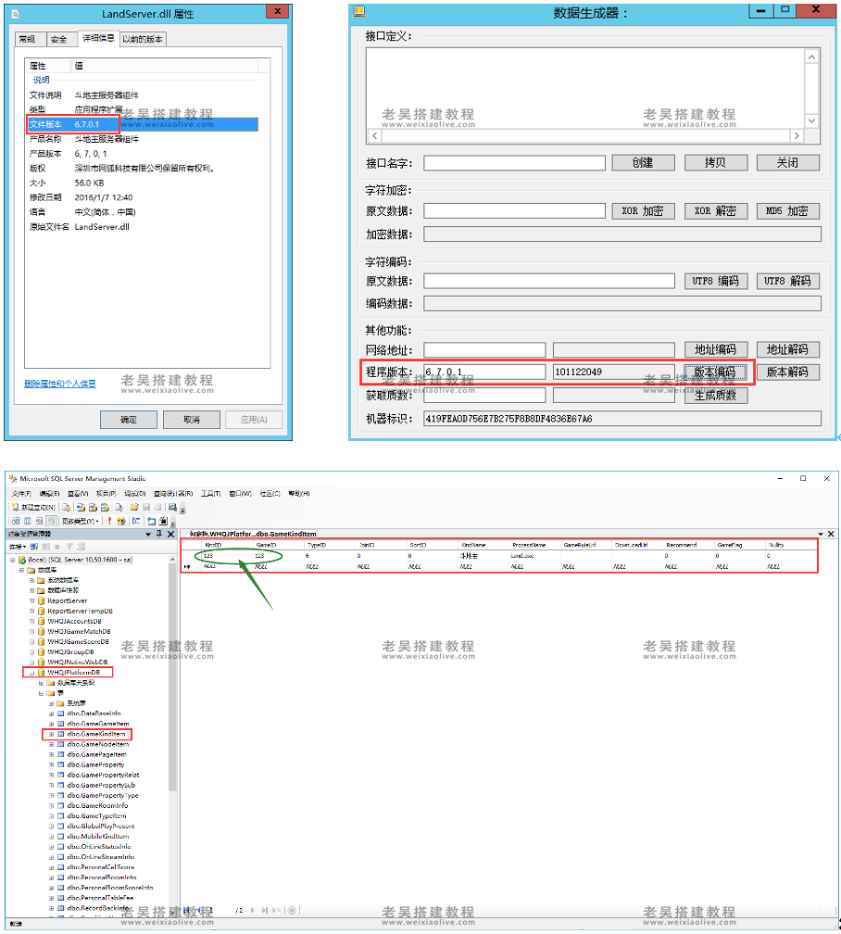Click the 接口名字 input field
The image size is (841, 934).
514,162
